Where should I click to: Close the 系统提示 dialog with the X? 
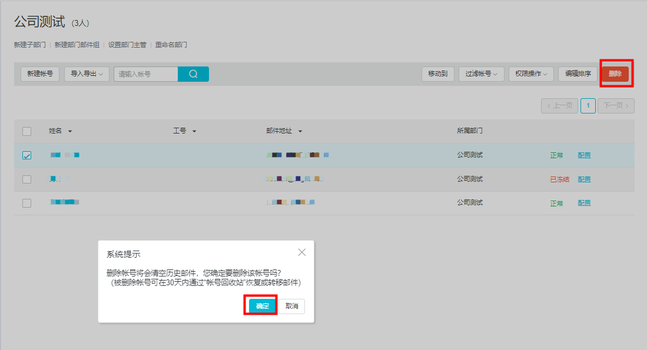302,252
